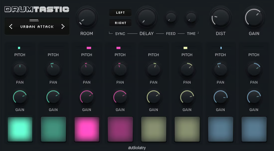The width and height of the screenshot is (274, 151).
Task: Click the teal pitch marker of channel one
Action: (19, 48)
